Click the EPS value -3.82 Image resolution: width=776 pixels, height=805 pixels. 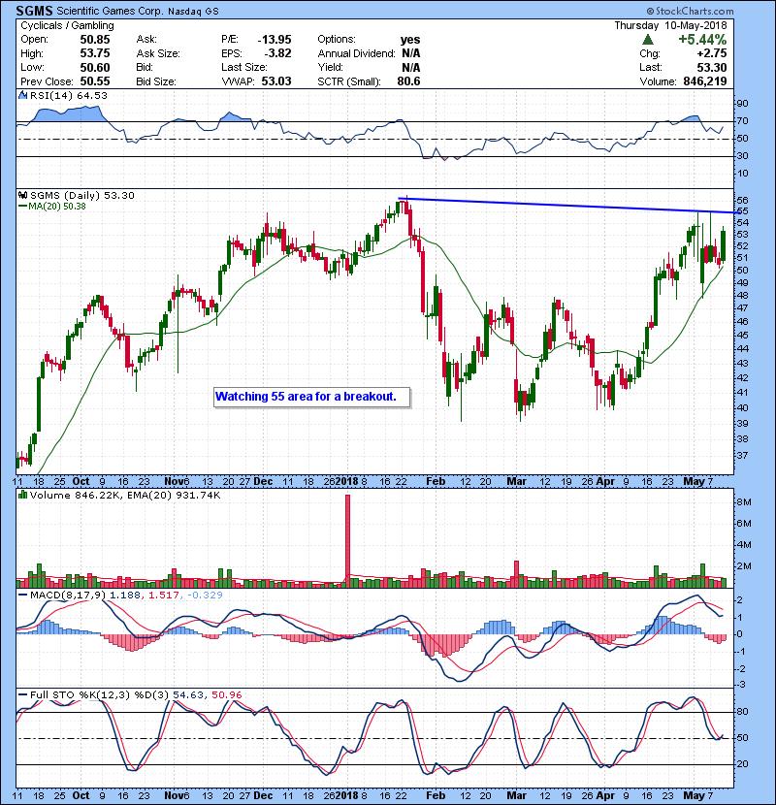point(277,53)
